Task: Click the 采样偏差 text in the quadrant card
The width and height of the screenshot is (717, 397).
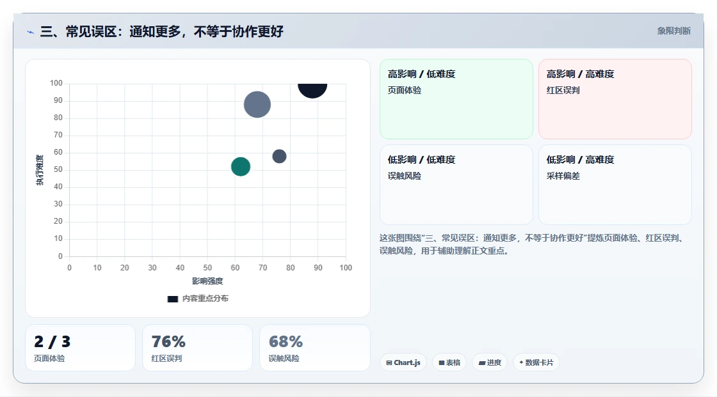Action: click(x=563, y=176)
